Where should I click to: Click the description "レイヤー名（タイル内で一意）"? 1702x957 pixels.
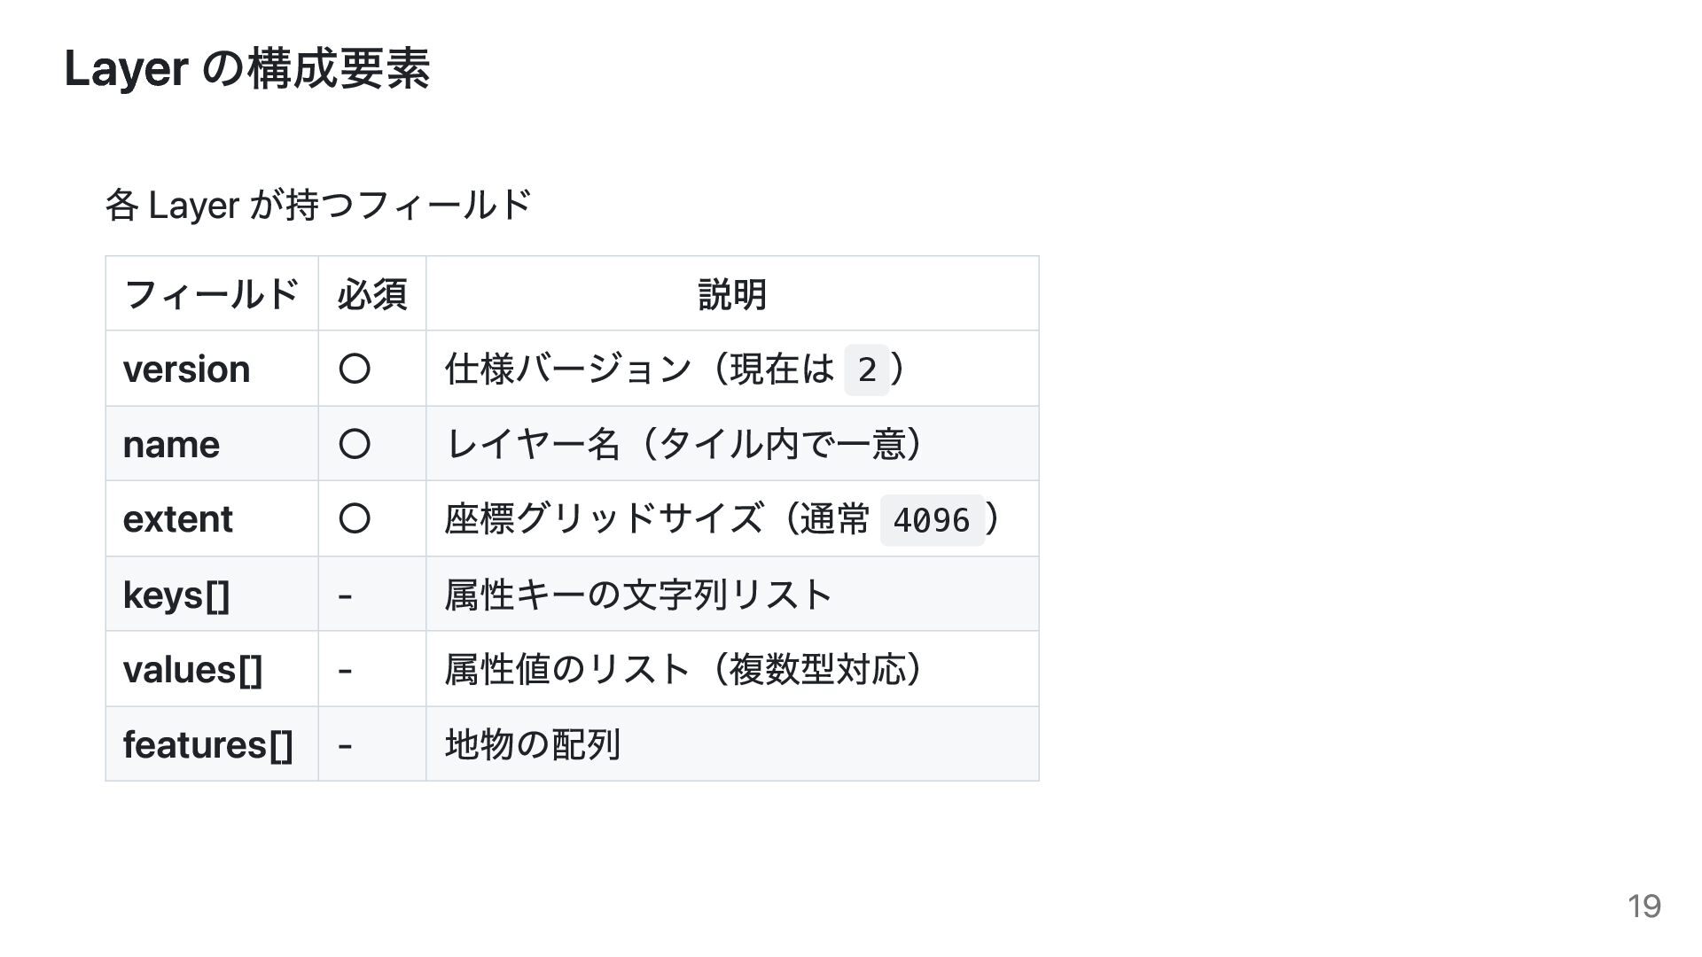[684, 444]
